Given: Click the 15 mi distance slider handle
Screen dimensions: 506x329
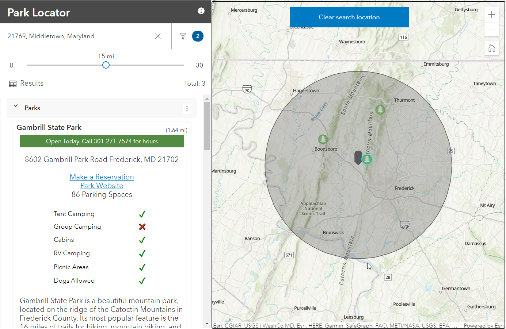Looking at the screenshot, I should point(106,65).
